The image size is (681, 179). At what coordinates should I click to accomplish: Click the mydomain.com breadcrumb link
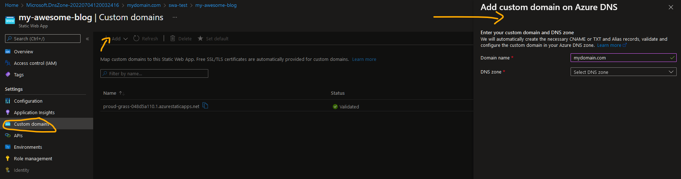click(144, 5)
